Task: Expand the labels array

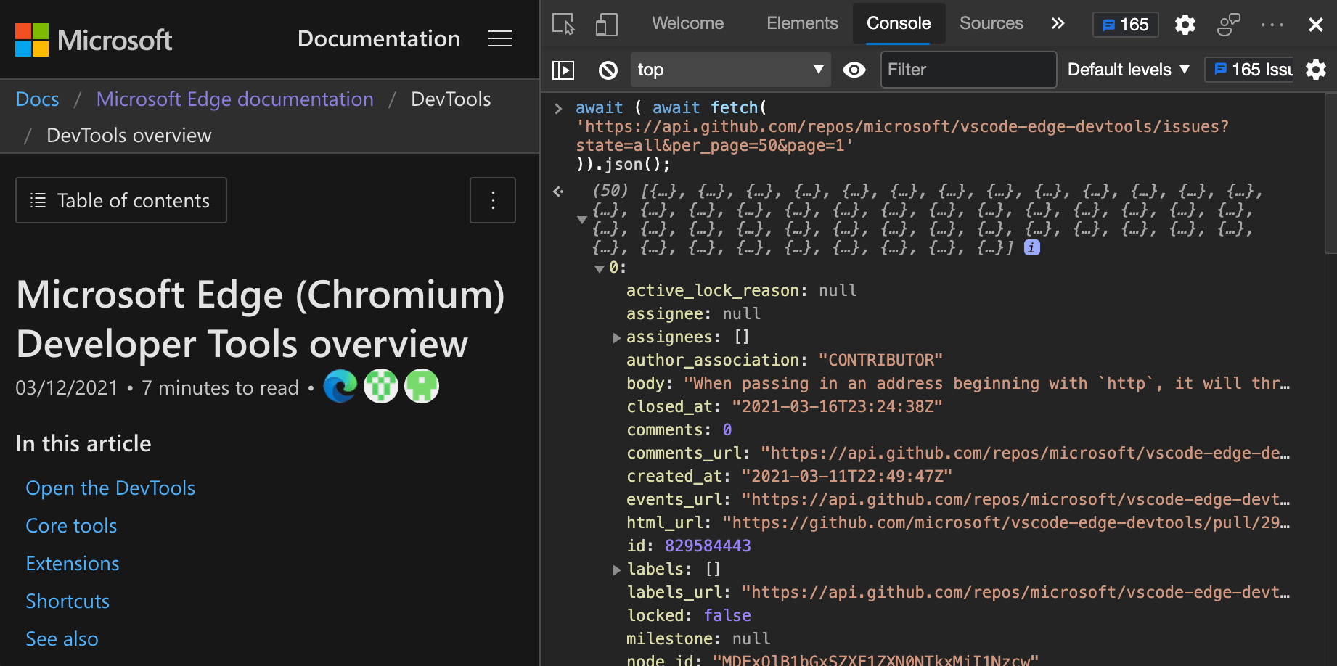Action: tap(616, 570)
